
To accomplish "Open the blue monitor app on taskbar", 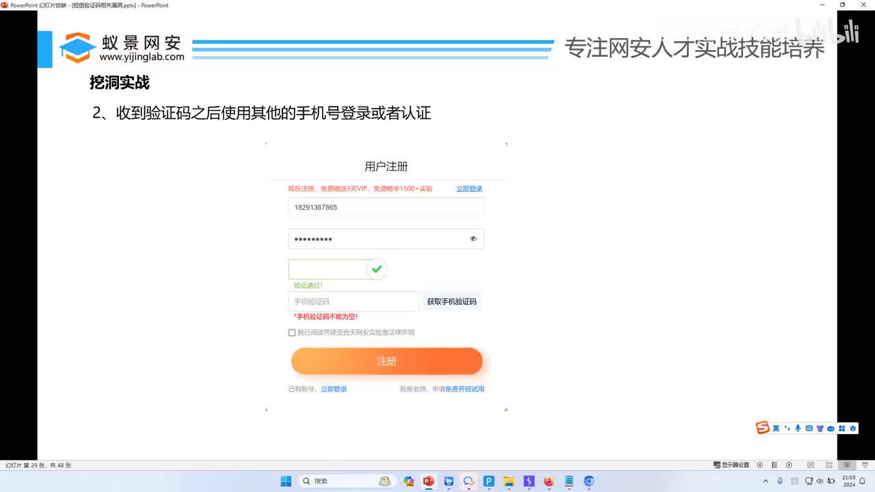I will (x=448, y=481).
